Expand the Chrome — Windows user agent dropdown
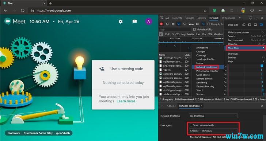This screenshot has width=266, height=141. (213, 131)
